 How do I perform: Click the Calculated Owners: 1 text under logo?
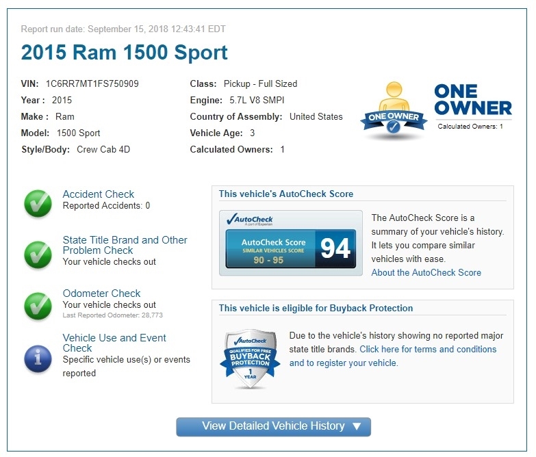click(470, 127)
